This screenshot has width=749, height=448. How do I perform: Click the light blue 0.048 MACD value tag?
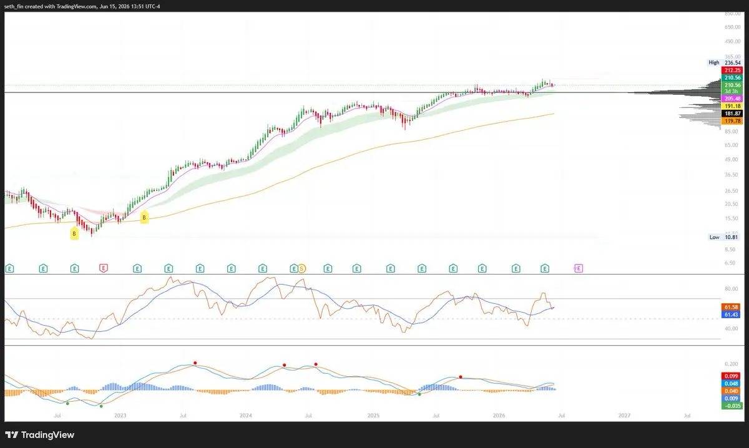732,383
